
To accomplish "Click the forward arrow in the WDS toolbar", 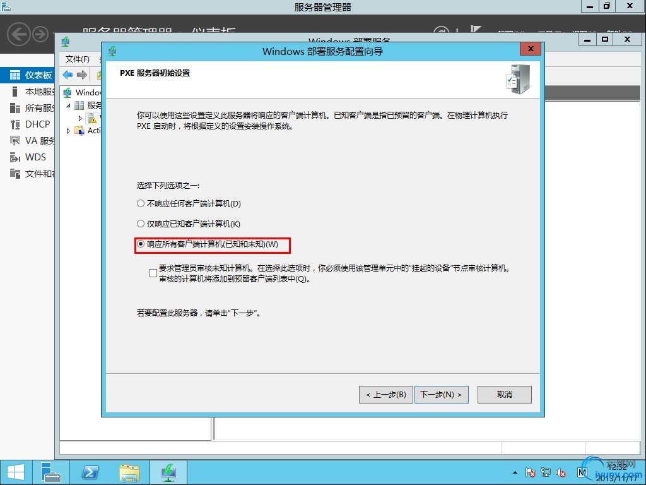I will pos(81,75).
